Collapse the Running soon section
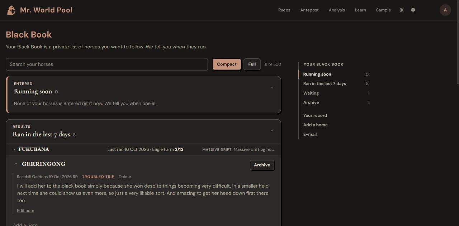Viewport: 459px width, 226px height. [272, 88]
